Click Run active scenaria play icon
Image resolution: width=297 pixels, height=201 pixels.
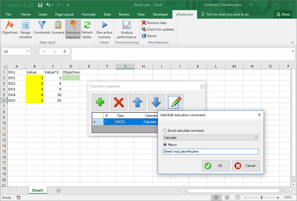(104, 25)
